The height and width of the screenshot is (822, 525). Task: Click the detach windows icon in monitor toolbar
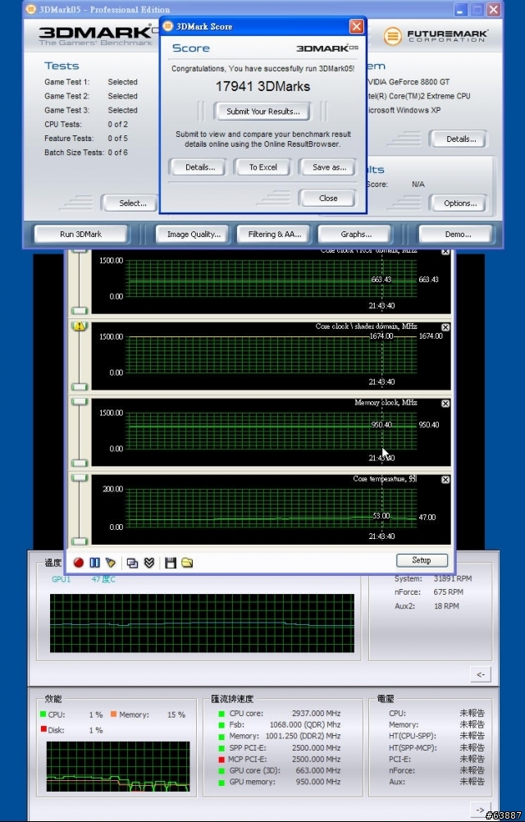click(x=133, y=563)
